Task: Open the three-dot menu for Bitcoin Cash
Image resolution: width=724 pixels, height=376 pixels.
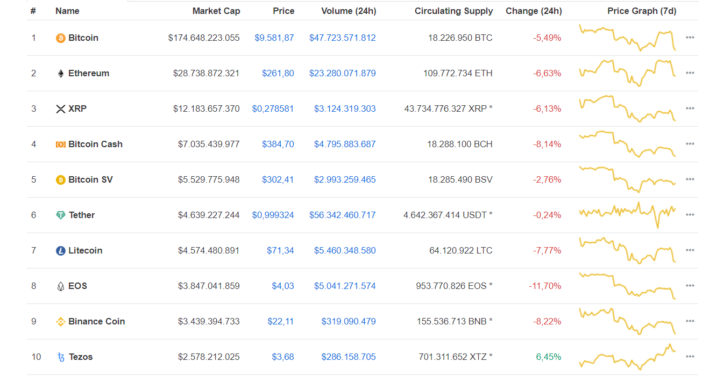Action: 690,144
